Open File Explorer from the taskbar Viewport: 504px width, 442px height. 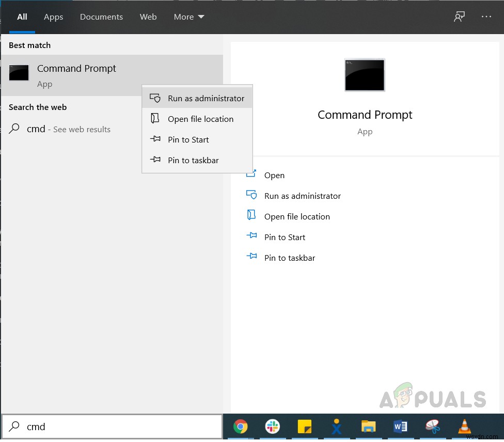pyautogui.click(x=368, y=427)
